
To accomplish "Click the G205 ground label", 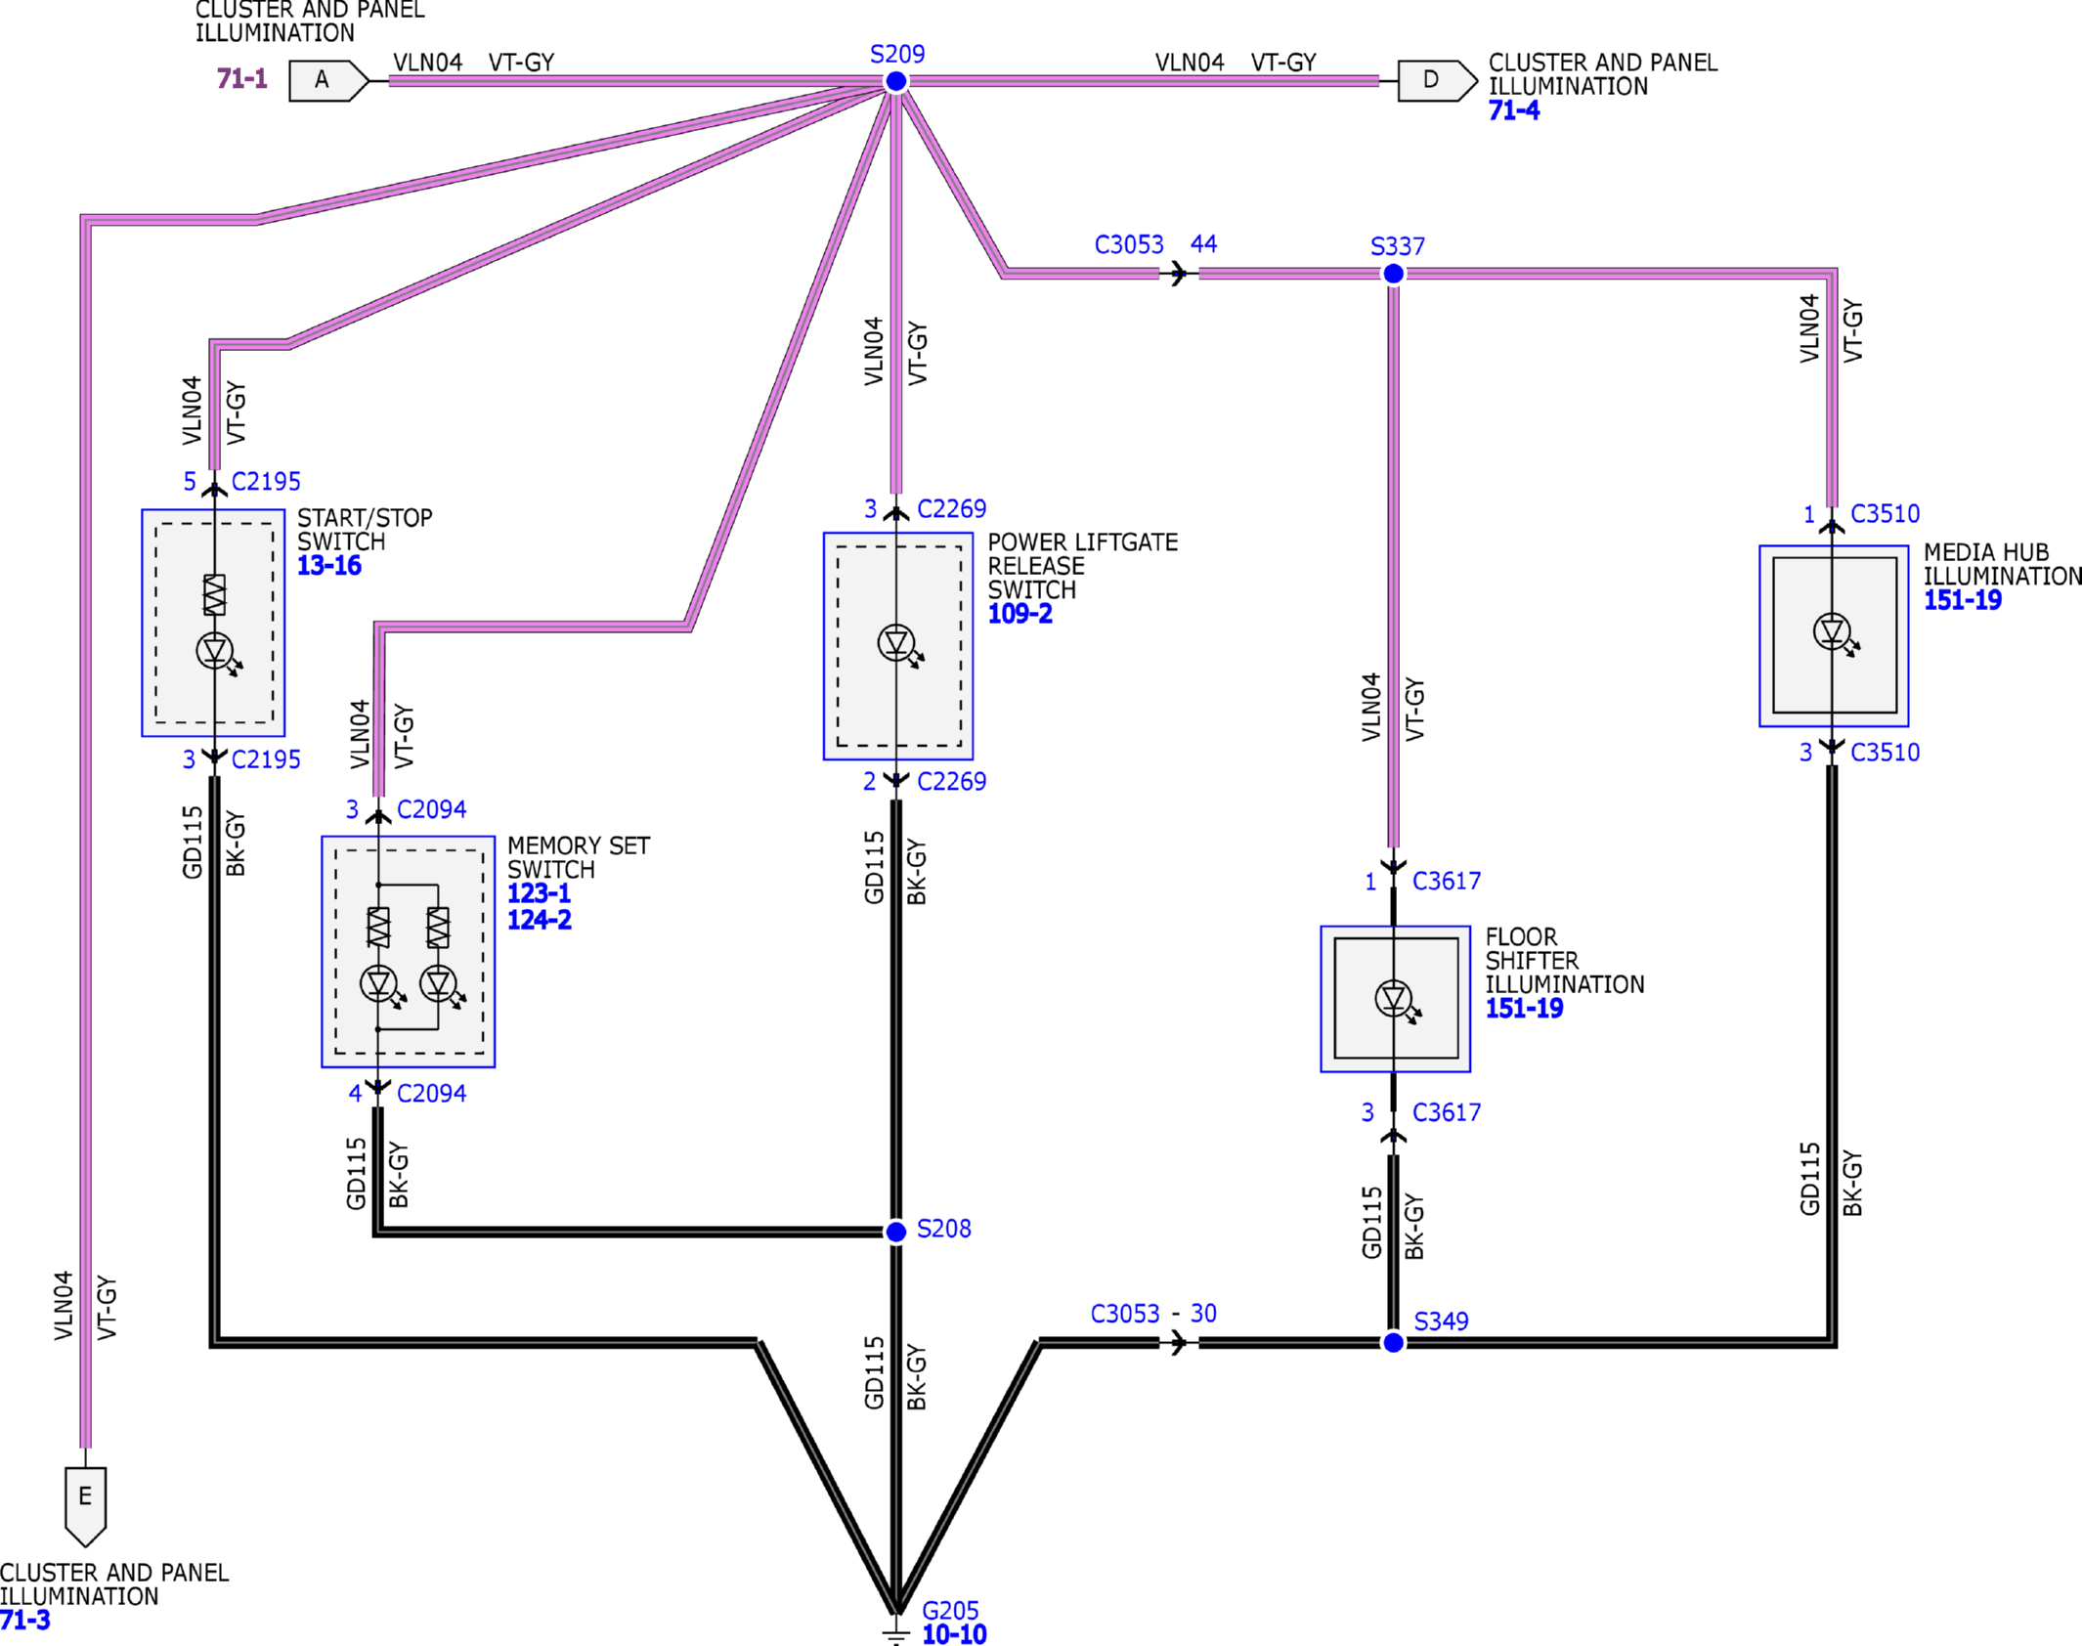I will (950, 1610).
